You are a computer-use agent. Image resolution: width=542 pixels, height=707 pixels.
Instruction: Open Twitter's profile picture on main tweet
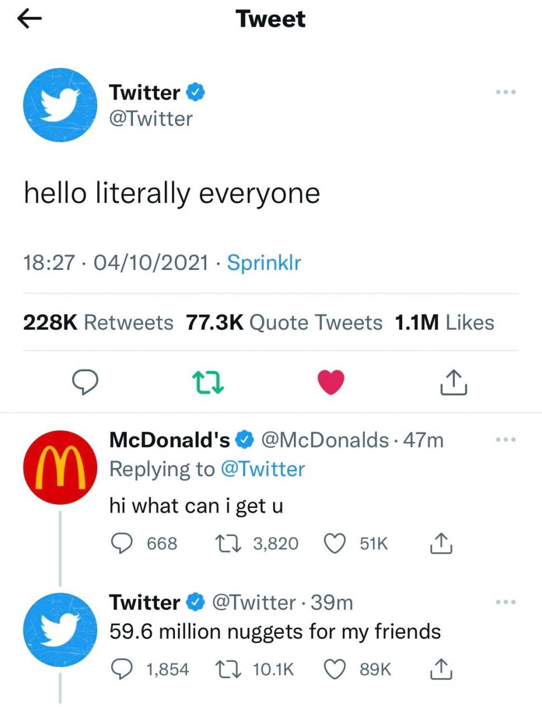[60, 105]
